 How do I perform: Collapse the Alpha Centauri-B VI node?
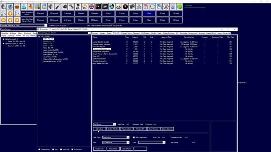click(x=4, y=39)
